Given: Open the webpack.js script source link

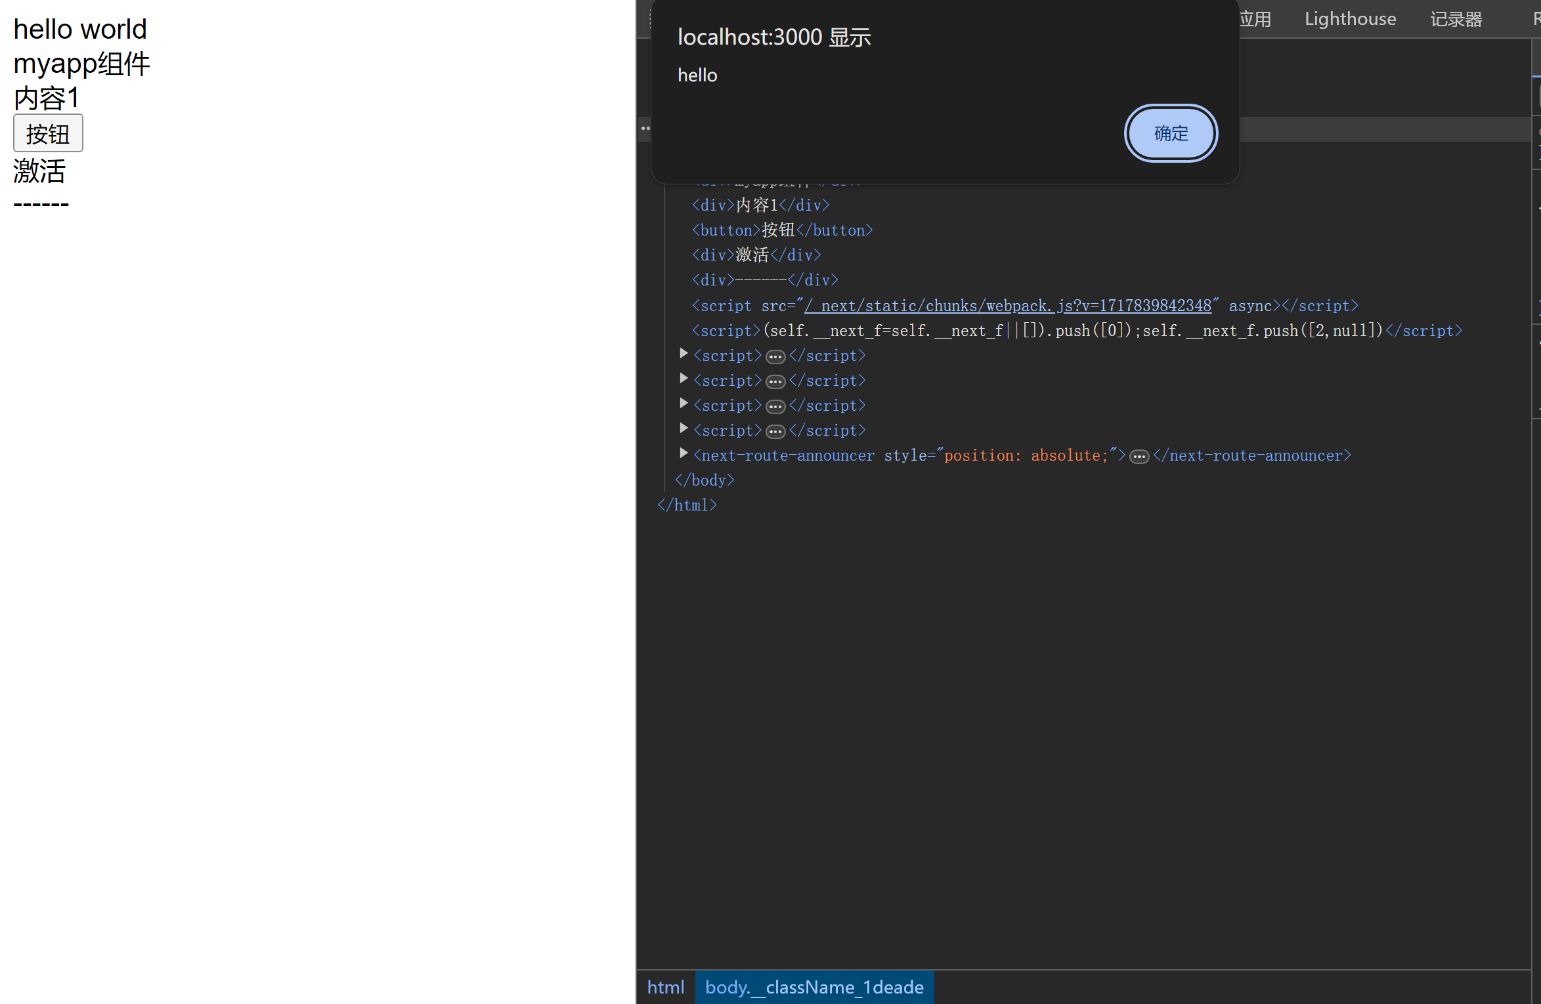Looking at the screenshot, I should pyautogui.click(x=1007, y=306).
